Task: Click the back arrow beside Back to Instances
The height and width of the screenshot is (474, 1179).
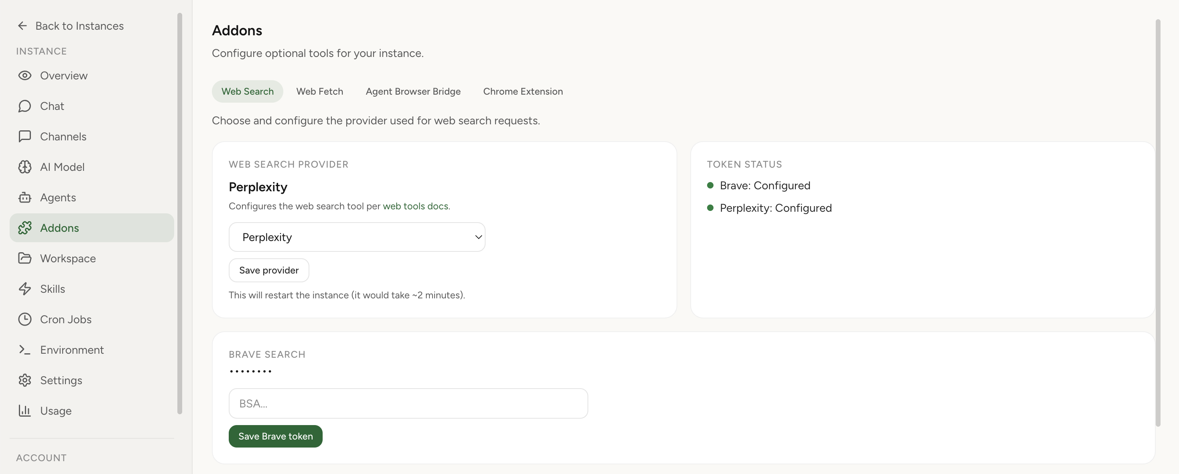Action: [x=22, y=26]
